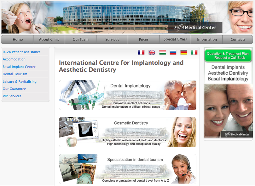
Task: View Our Guarantee link
Action: (x=14, y=89)
